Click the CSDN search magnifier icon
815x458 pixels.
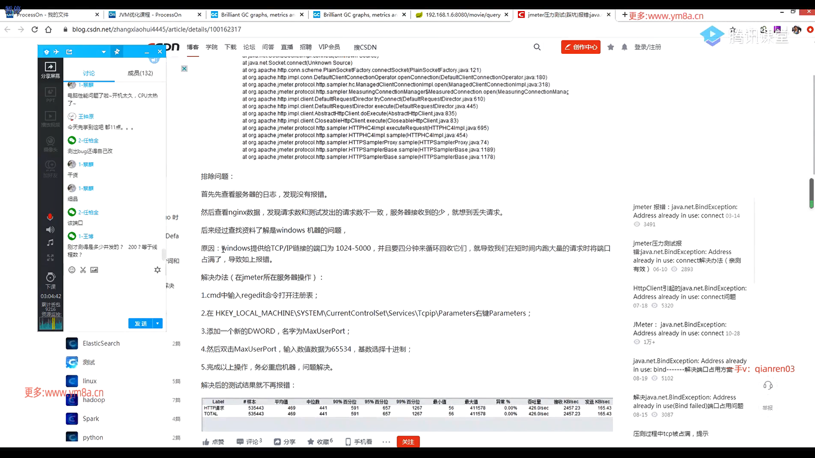(537, 47)
